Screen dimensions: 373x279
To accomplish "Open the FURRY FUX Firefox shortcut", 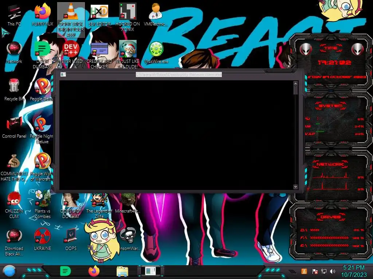I will click(42, 15).
